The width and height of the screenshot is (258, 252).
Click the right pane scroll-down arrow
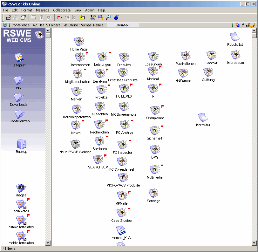click(254, 243)
